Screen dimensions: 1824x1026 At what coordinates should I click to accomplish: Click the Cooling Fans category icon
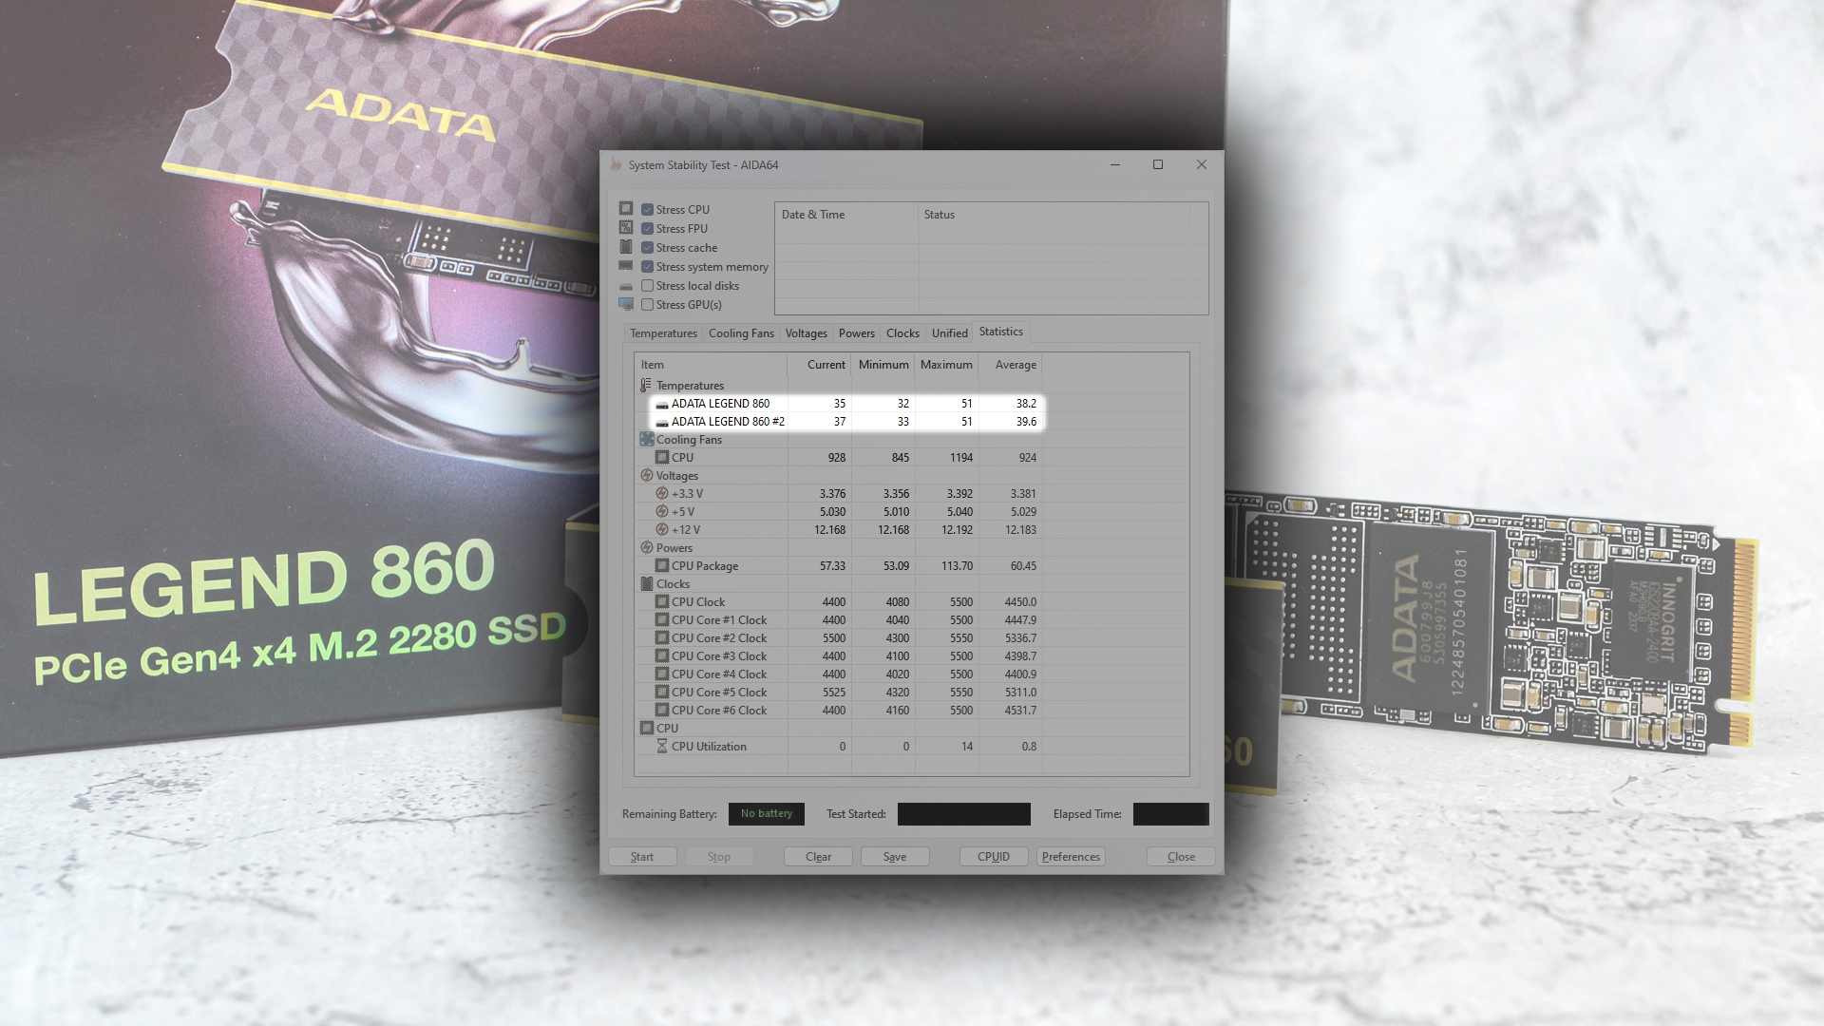click(x=646, y=440)
